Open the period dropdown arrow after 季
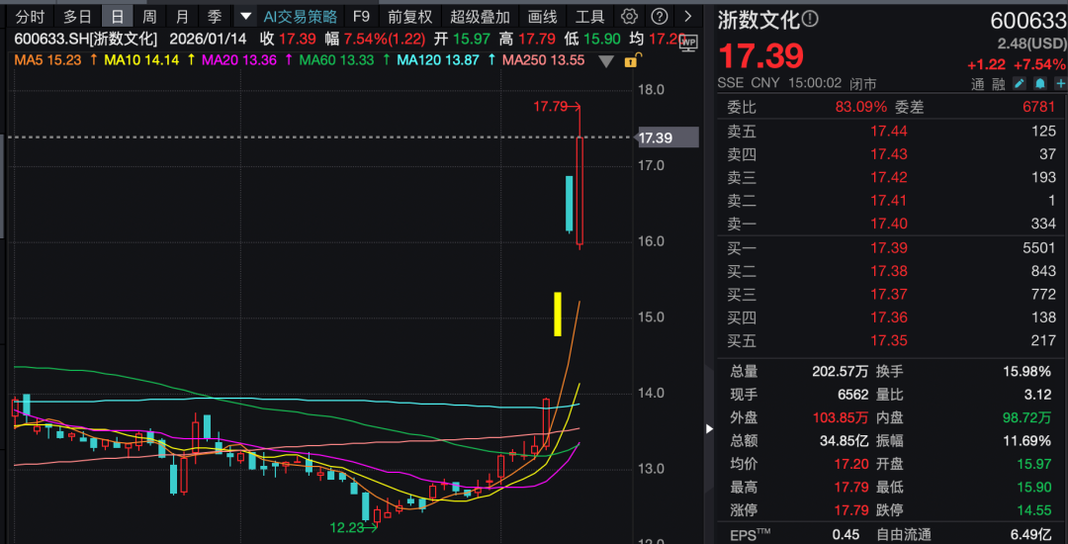 245,17
